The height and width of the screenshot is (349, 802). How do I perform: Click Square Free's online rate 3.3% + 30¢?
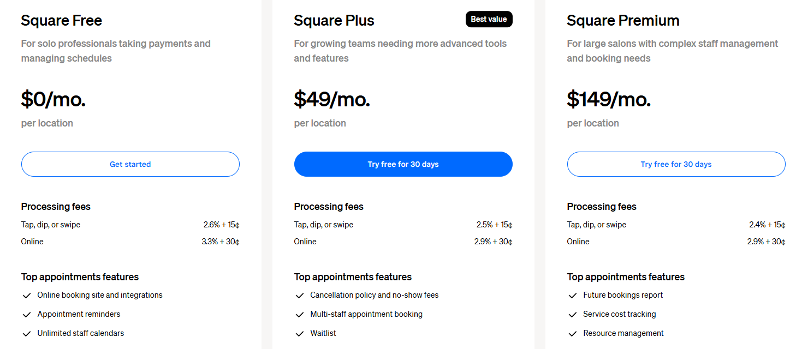tap(221, 242)
